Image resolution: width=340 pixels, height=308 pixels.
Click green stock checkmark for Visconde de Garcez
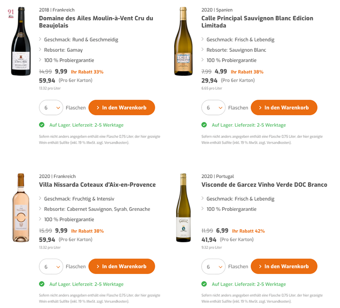point(204,284)
